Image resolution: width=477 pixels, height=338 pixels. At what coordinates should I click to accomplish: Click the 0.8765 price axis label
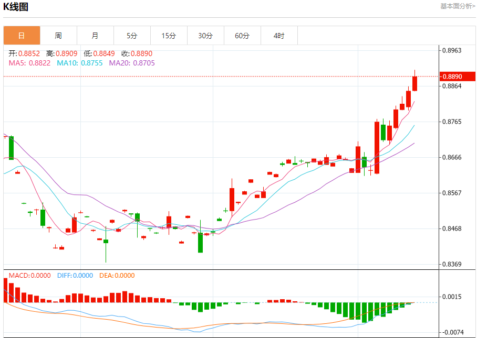click(452, 122)
